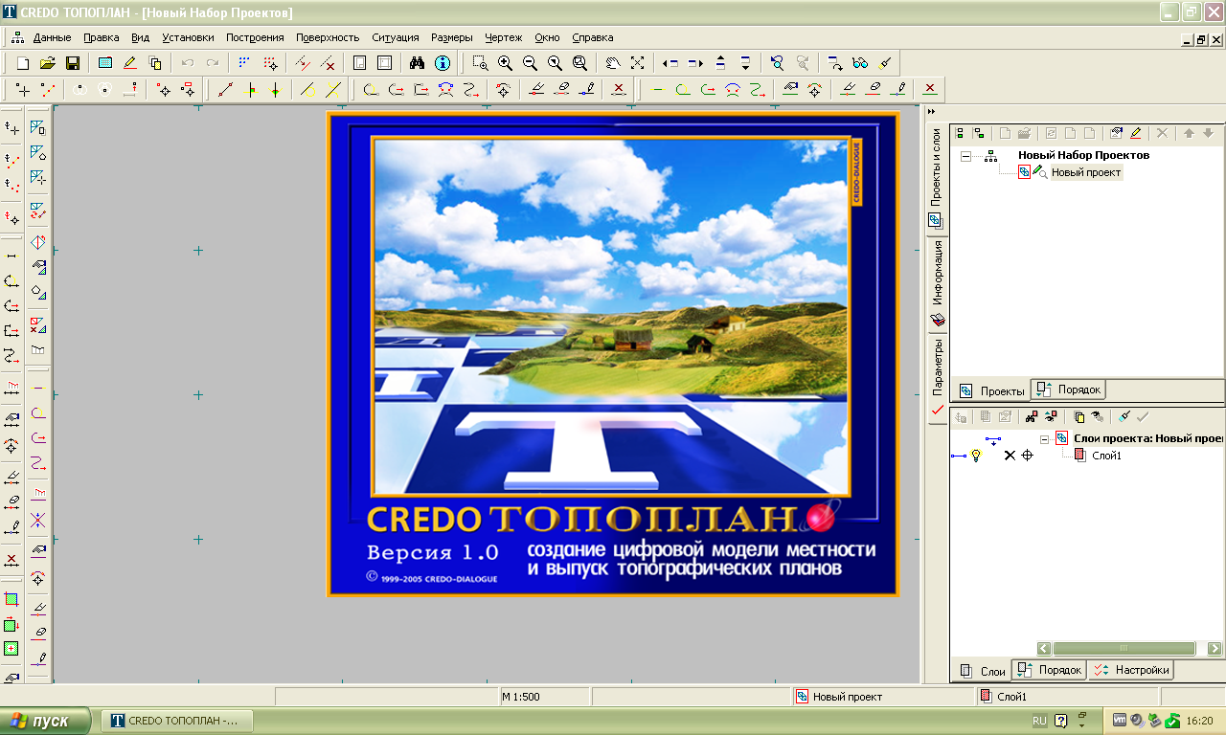Select the zoom window rectangle tool
Viewport: 1226px width, 735px height.
[480, 63]
